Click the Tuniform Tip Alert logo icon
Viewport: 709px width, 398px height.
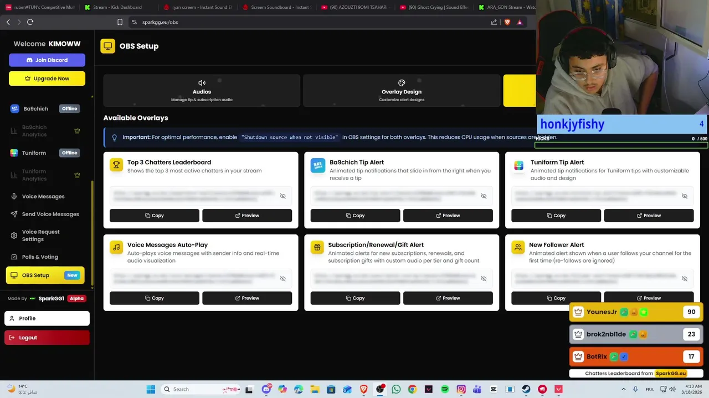coord(518,165)
